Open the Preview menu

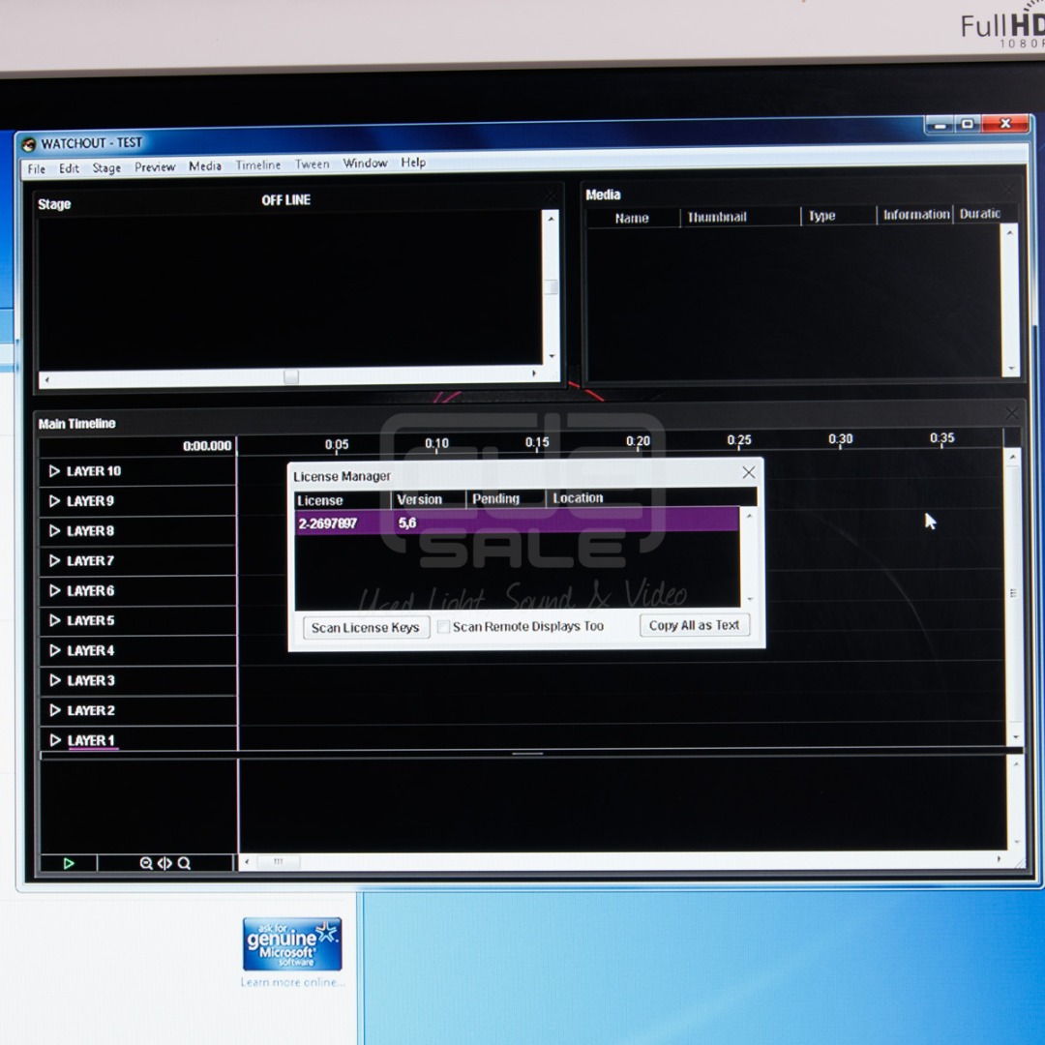coord(155,166)
